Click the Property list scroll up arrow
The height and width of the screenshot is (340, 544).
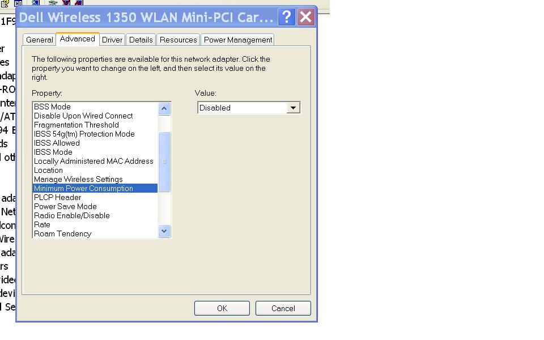(164, 109)
